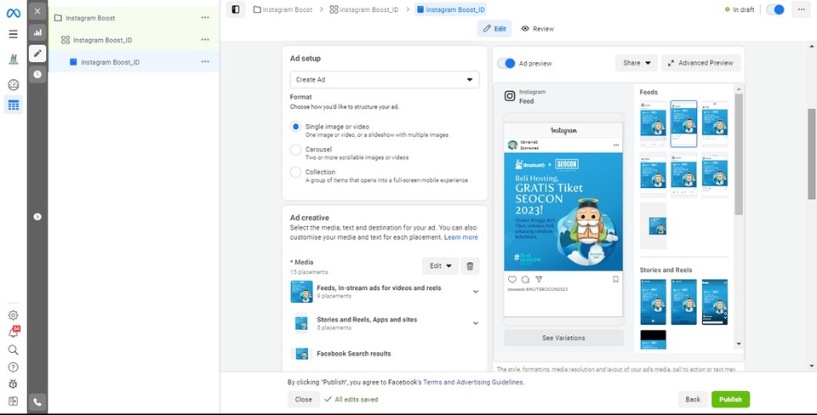The height and width of the screenshot is (415, 817).
Task: Open the hamburger menu in left rail
Action: [x=14, y=34]
